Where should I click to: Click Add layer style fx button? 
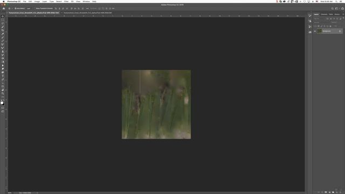point(322,192)
